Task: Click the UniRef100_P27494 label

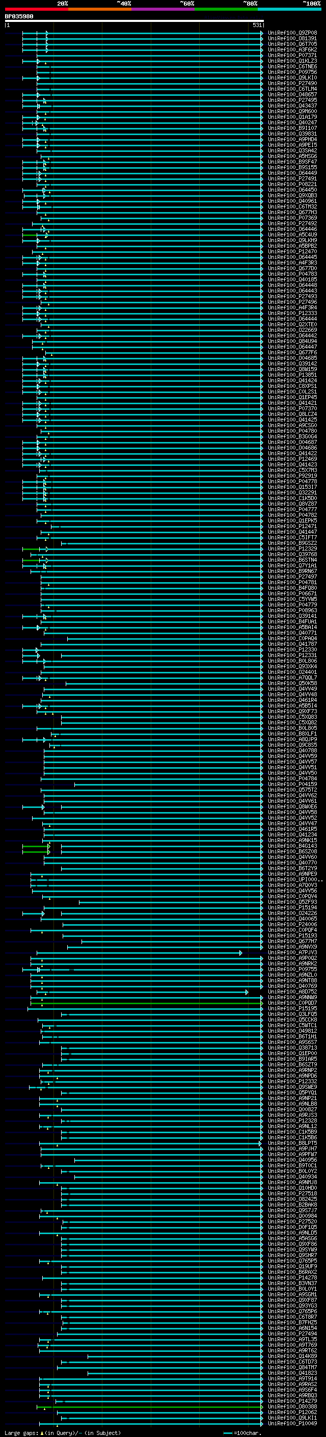Action: 292,1334
